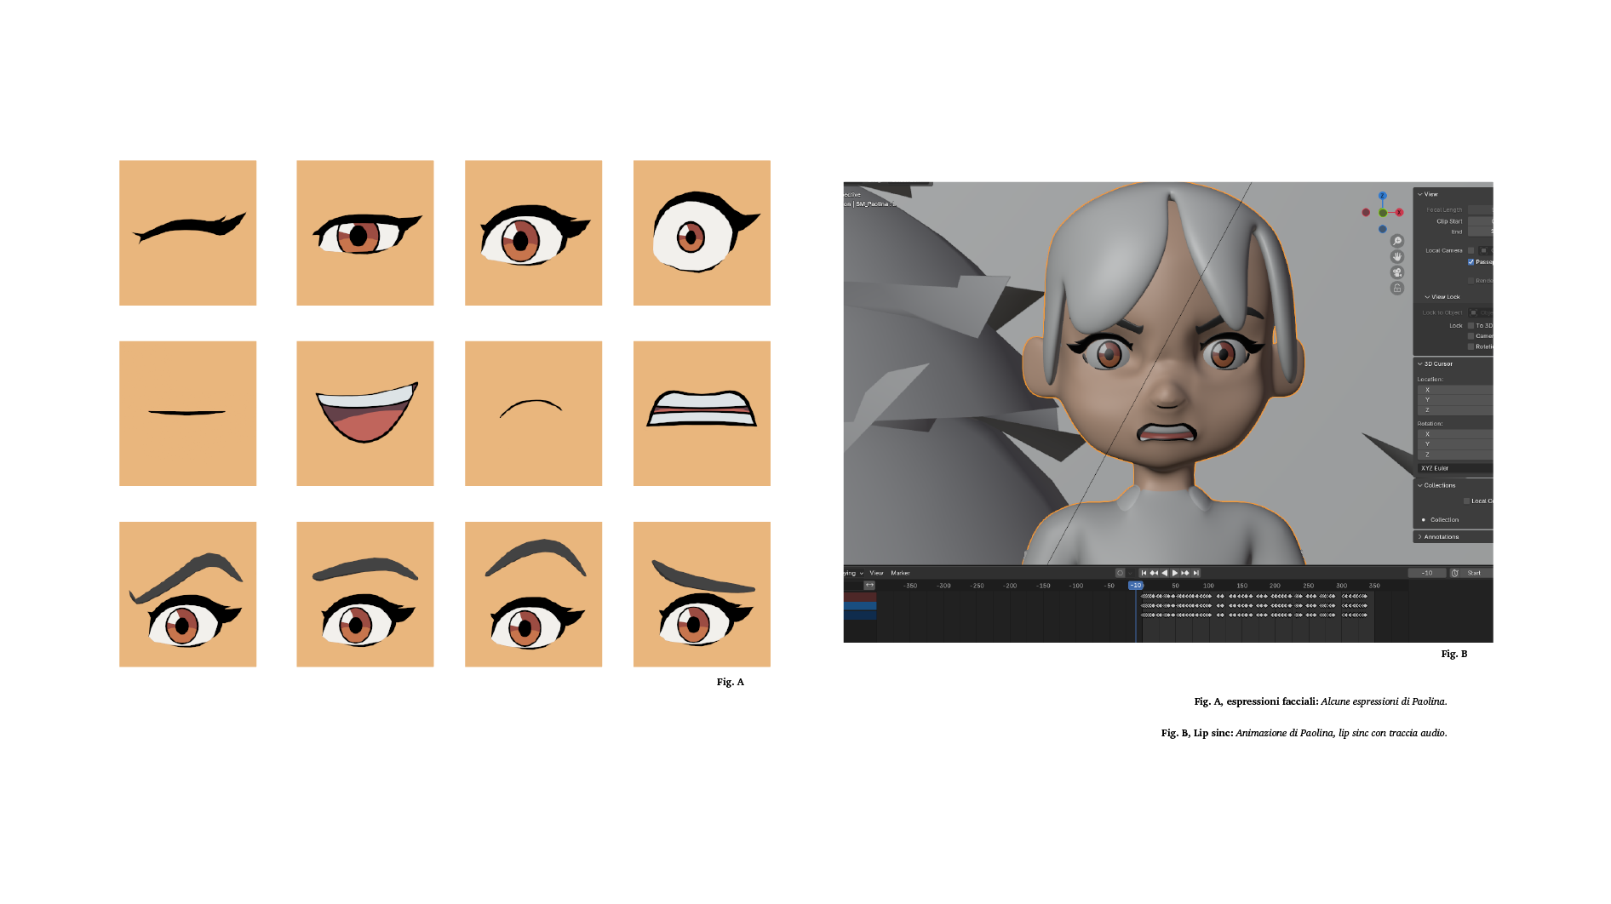Click the blue Z axis on navigation gizmo
The height and width of the screenshot is (904, 1611).
tap(1383, 196)
